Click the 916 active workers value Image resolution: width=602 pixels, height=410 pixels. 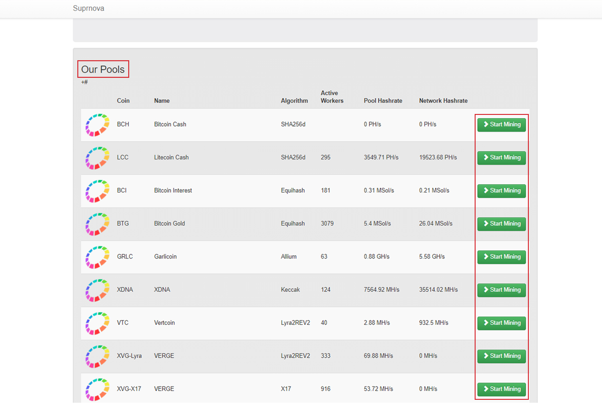(326, 389)
